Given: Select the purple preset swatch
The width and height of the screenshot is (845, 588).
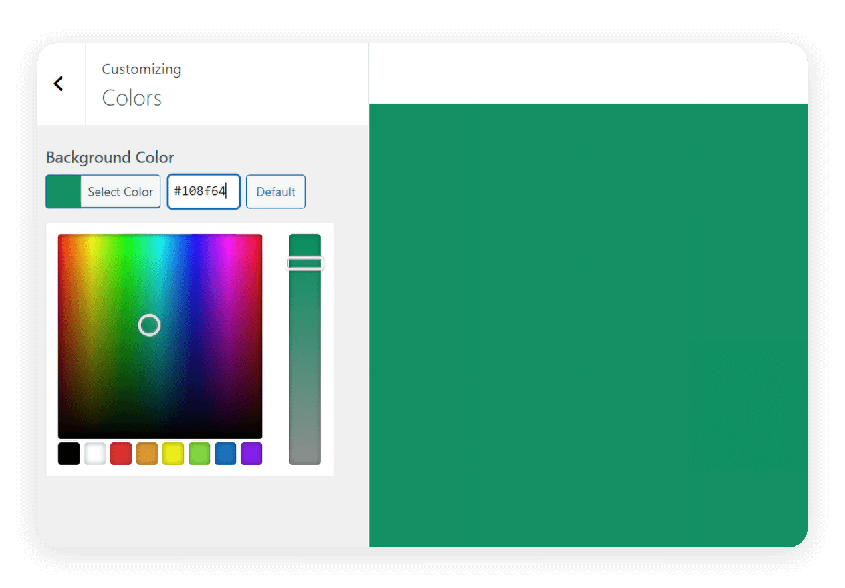Looking at the screenshot, I should pos(251,453).
